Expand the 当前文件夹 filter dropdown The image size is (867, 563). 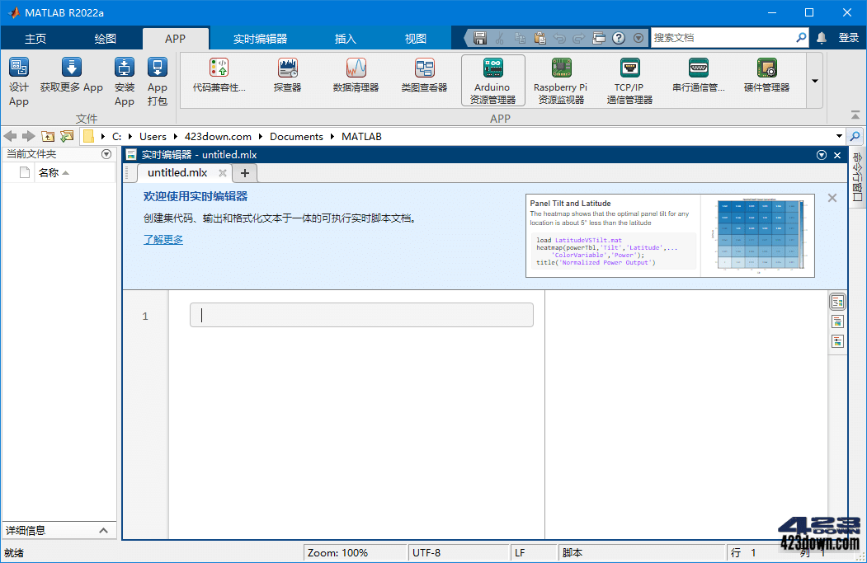coord(106,153)
